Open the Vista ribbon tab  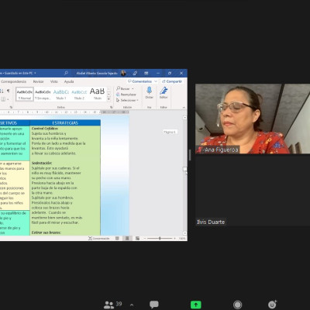54,81
